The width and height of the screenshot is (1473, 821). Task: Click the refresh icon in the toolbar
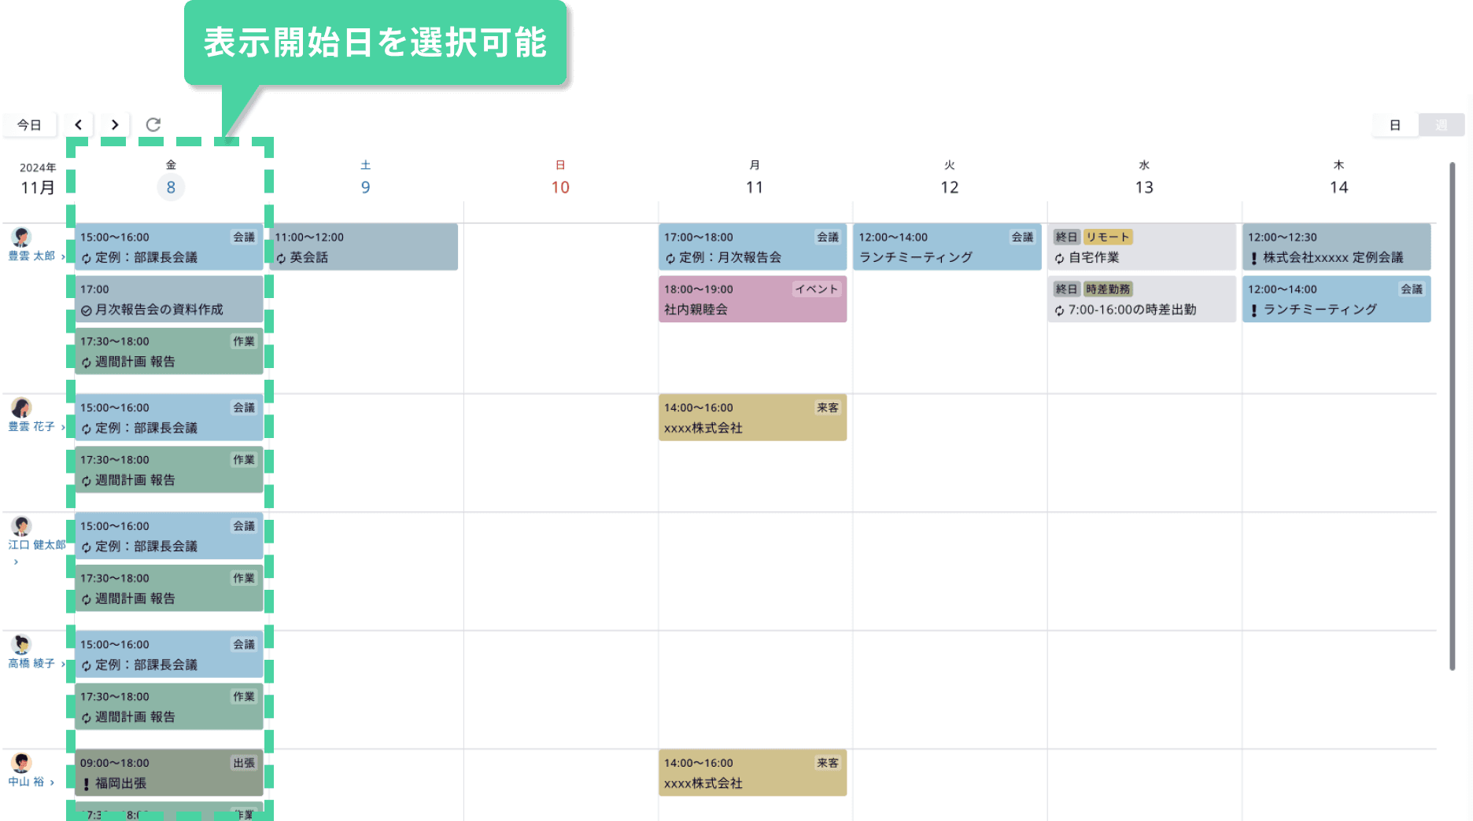pyautogui.click(x=153, y=124)
